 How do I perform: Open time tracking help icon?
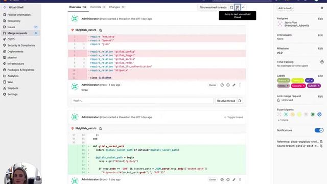point(322,62)
